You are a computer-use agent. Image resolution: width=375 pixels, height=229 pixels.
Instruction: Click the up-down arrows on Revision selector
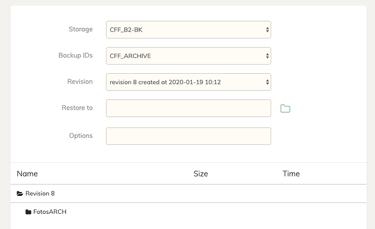267,82
